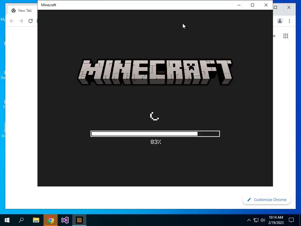The width and height of the screenshot is (301, 226).
Task: Open the taskbar clock and calendar
Action: tap(276, 220)
